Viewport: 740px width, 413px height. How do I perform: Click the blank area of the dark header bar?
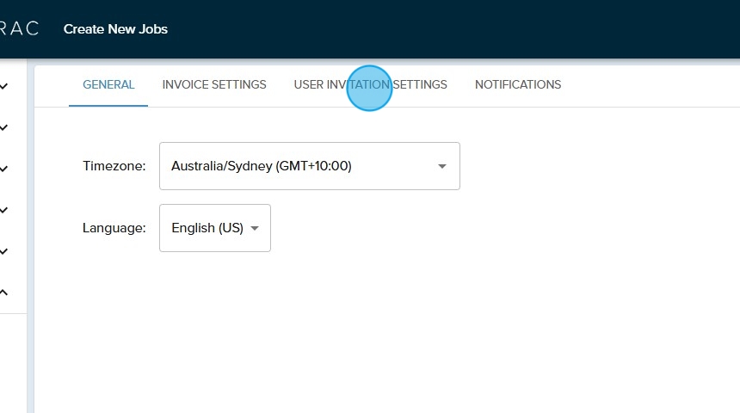tap(473, 29)
